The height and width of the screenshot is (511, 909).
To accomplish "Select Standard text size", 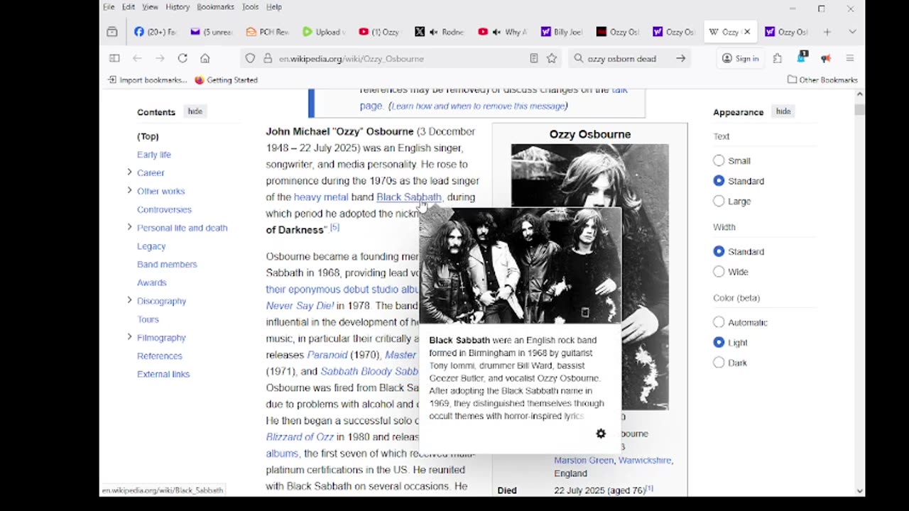I will (x=719, y=181).
